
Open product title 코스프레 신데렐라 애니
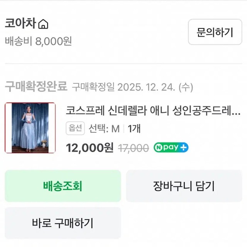[153, 112]
